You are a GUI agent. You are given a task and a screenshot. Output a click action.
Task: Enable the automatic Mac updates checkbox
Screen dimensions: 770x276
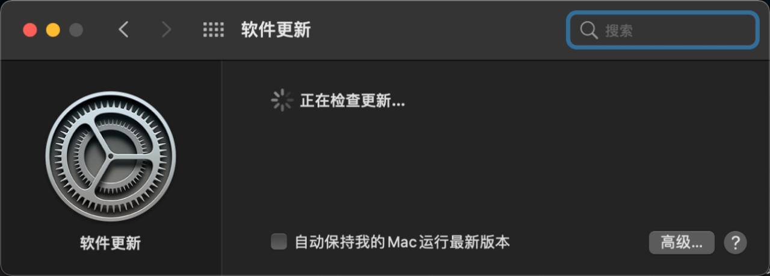[279, 242]
